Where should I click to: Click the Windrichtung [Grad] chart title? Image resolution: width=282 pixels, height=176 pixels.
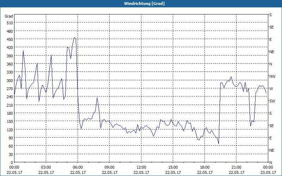144,4
